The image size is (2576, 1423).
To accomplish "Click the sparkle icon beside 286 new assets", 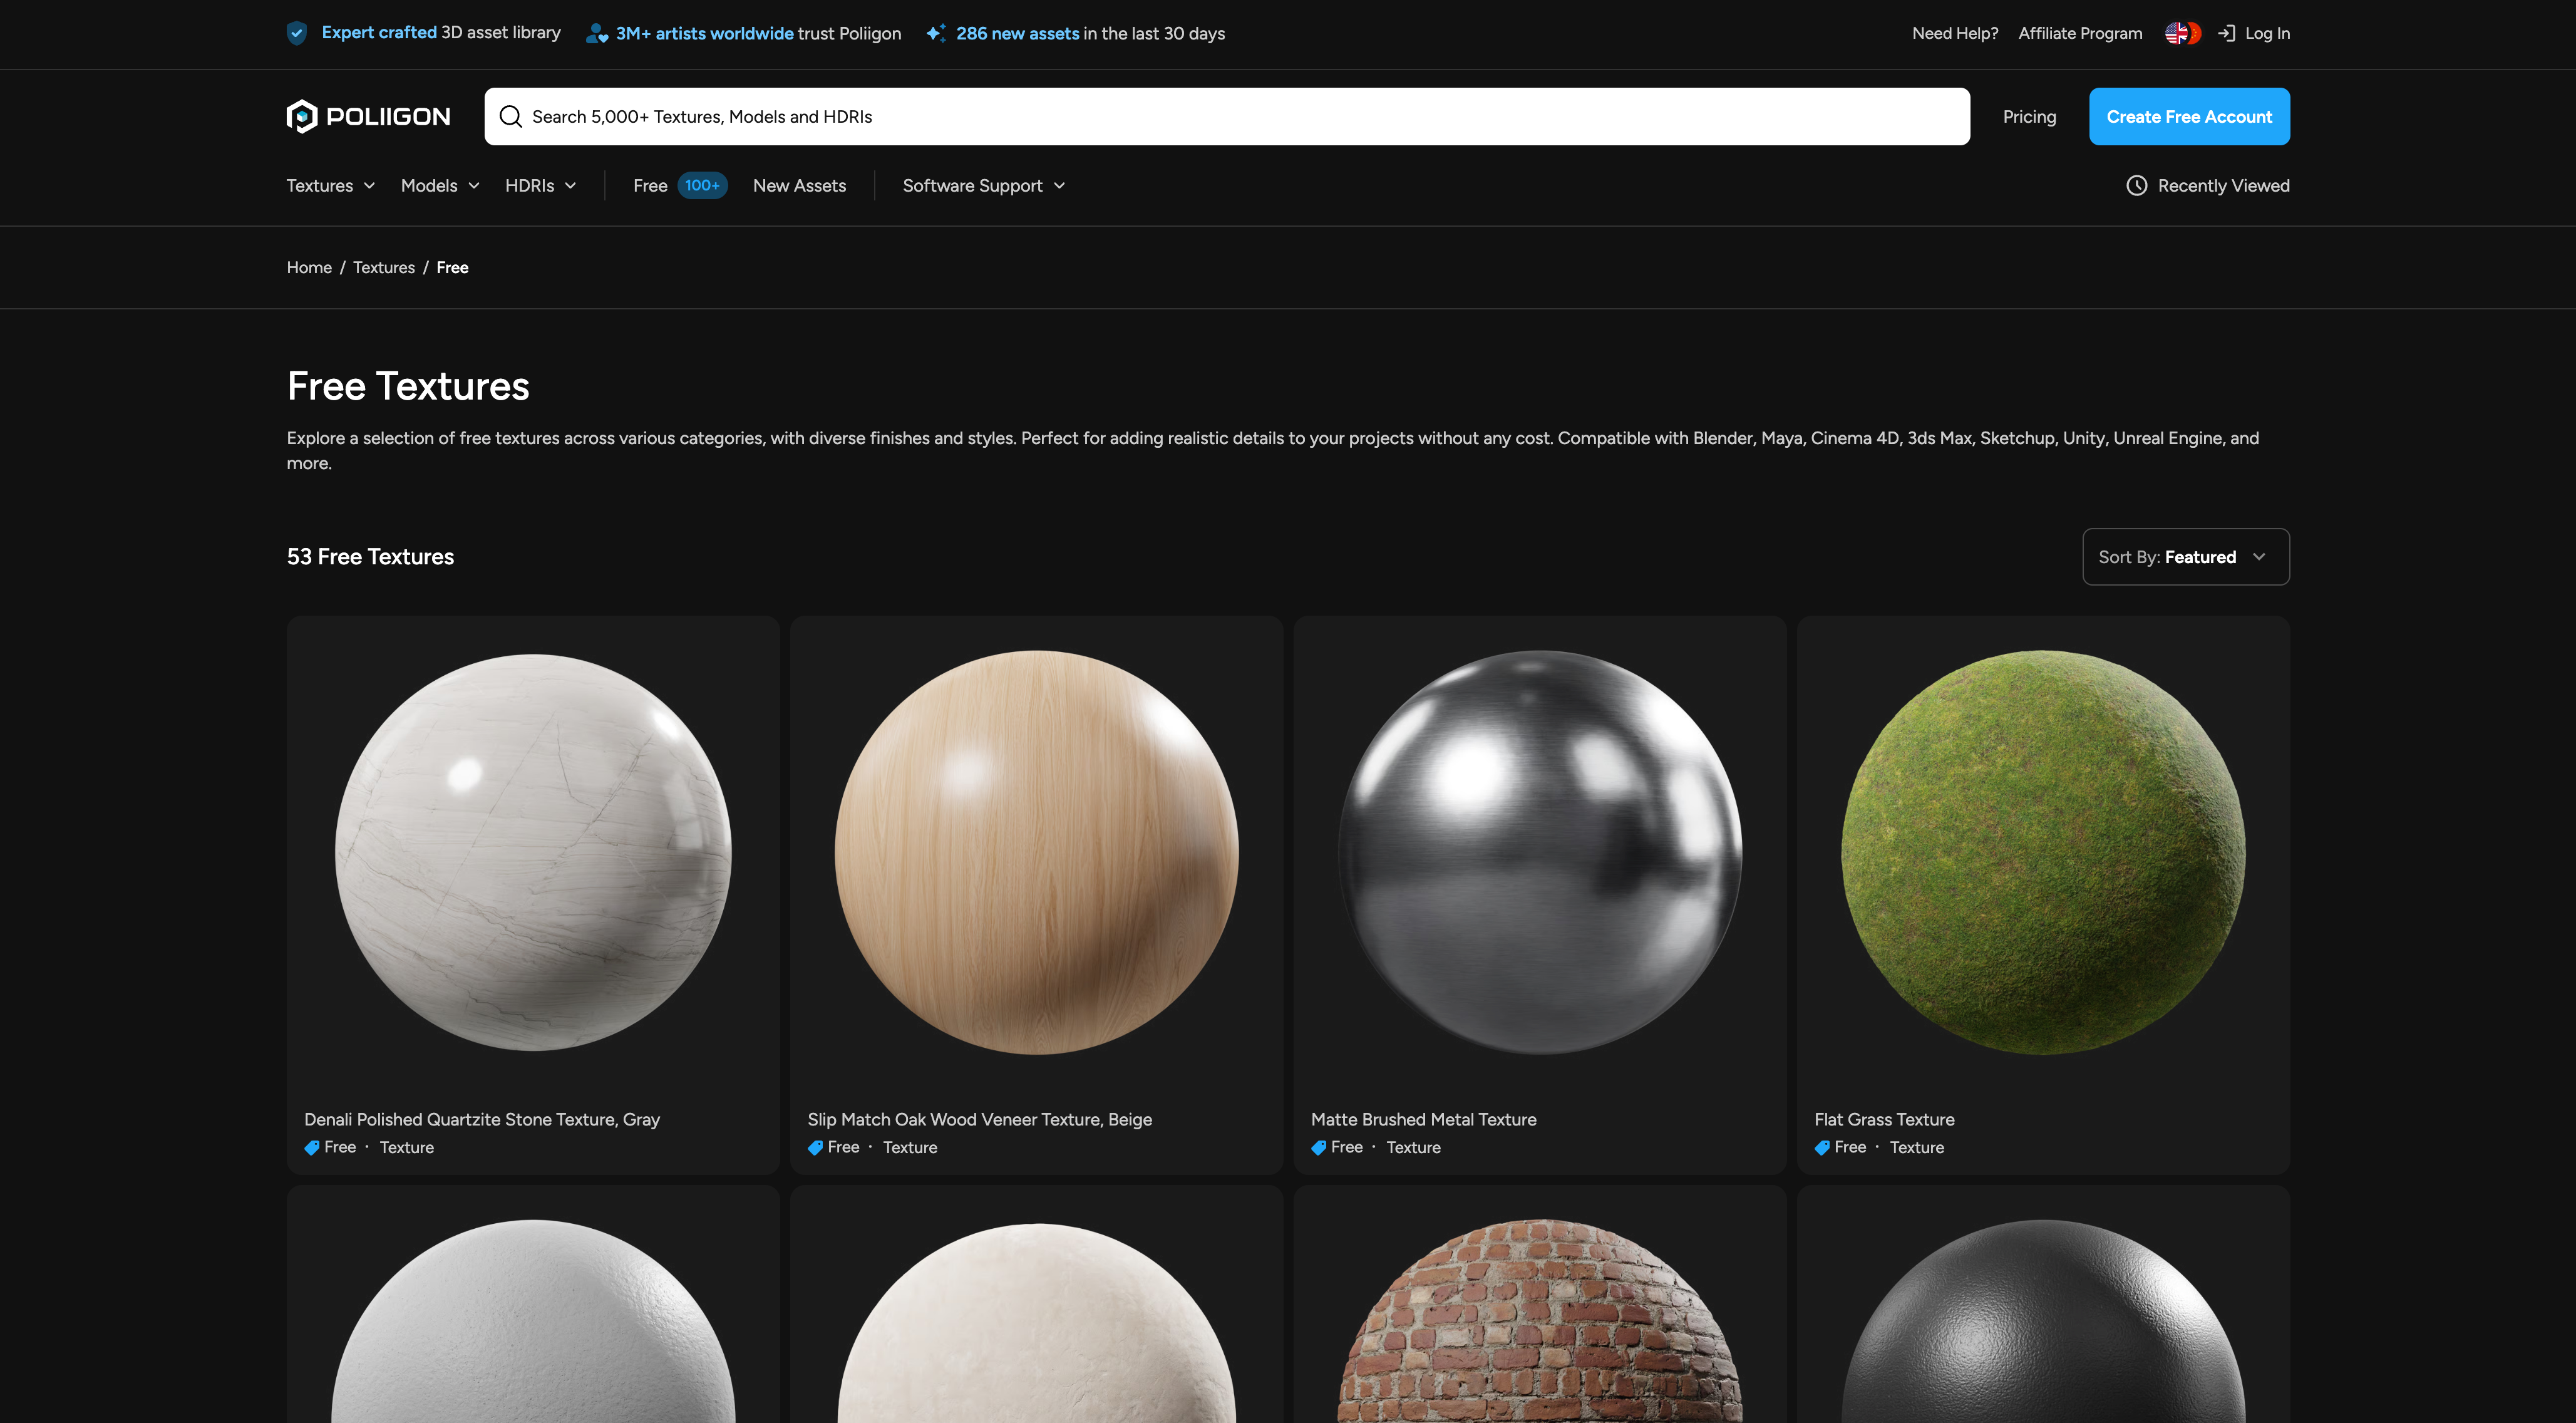I will point(935,33).
